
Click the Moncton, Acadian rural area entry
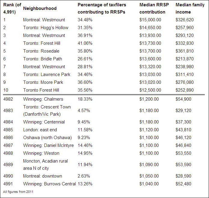(x=45, y=165)
